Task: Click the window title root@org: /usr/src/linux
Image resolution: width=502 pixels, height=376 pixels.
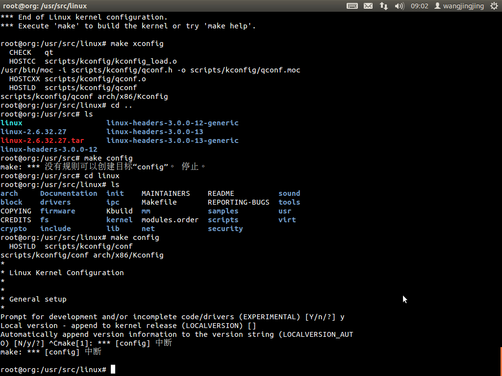Action: click(45, 6)
